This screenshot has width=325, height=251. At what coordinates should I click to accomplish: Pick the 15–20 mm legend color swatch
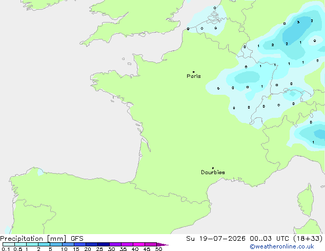click(80, 244)
